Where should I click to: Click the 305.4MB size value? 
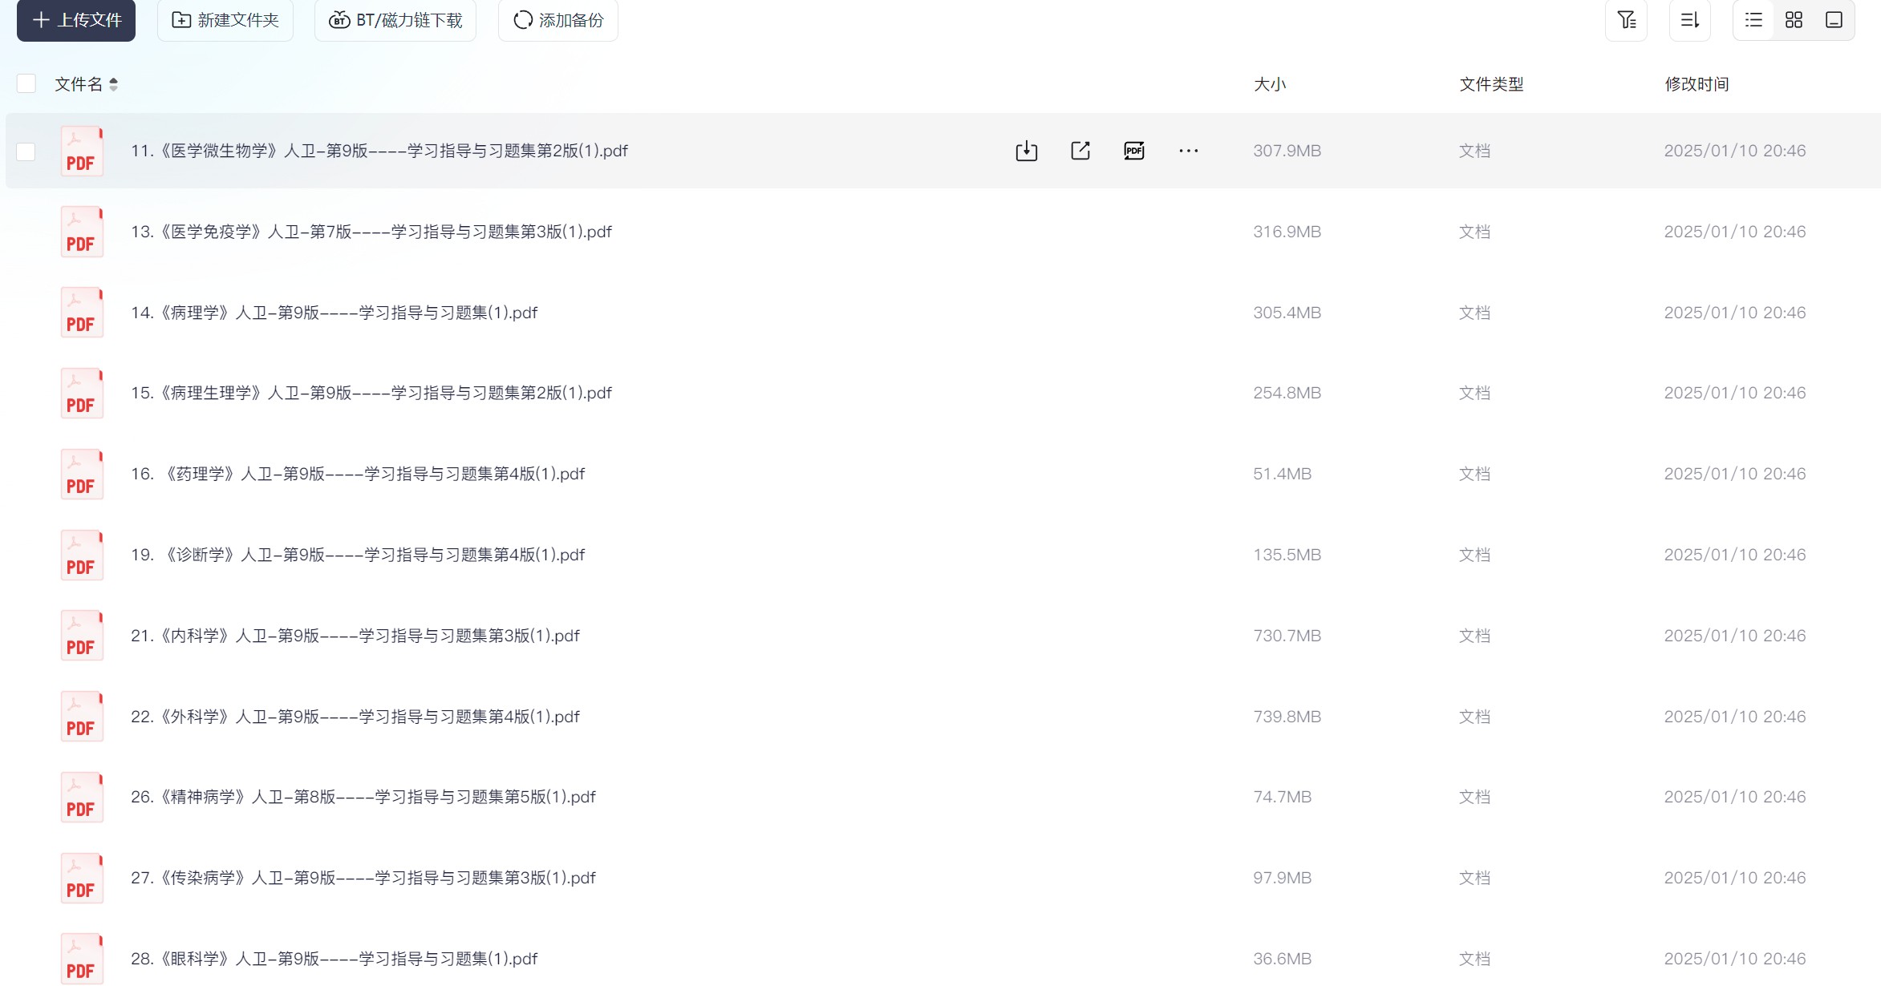click(1287, 313)
